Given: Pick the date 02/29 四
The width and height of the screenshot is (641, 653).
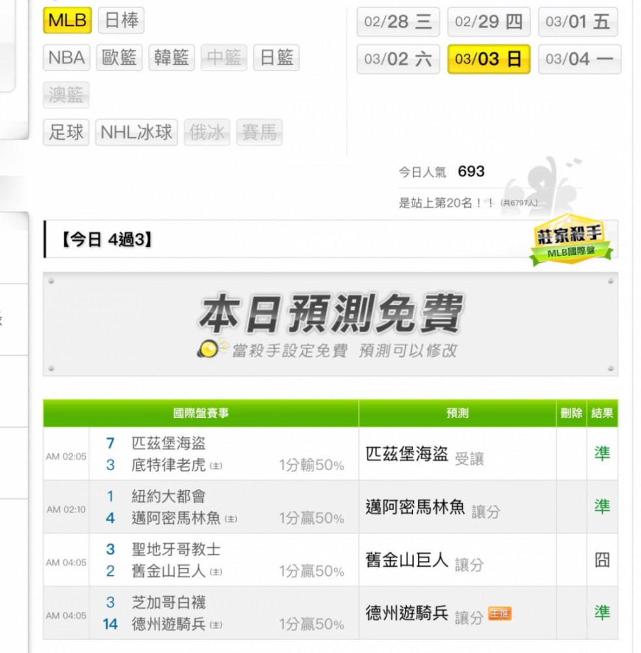Looking at the screenshot, I should point(489,22).
